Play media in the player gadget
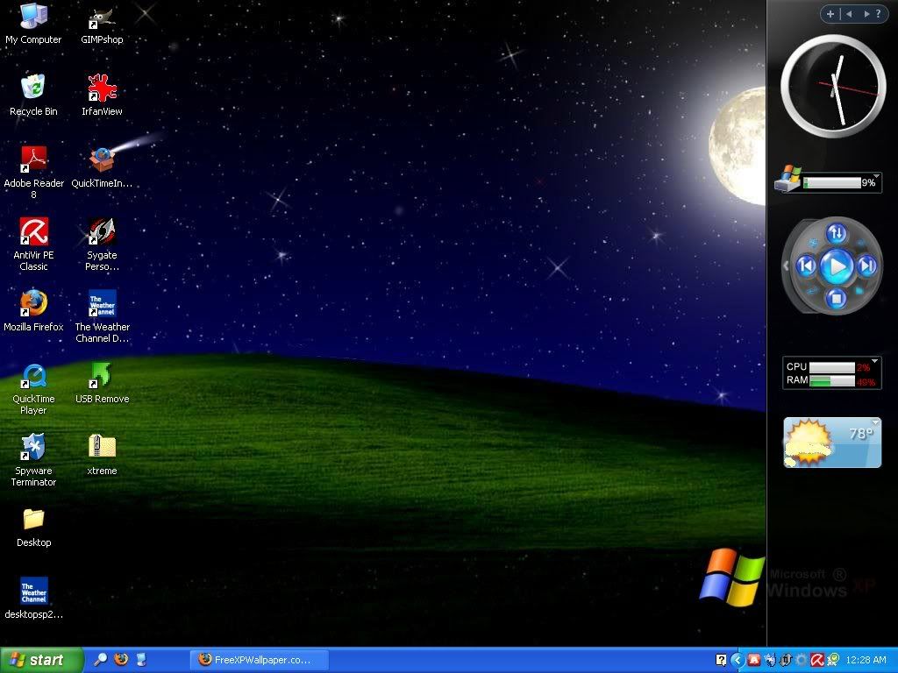The height and width of the screenshot is (673, 898). pos(837,266)
